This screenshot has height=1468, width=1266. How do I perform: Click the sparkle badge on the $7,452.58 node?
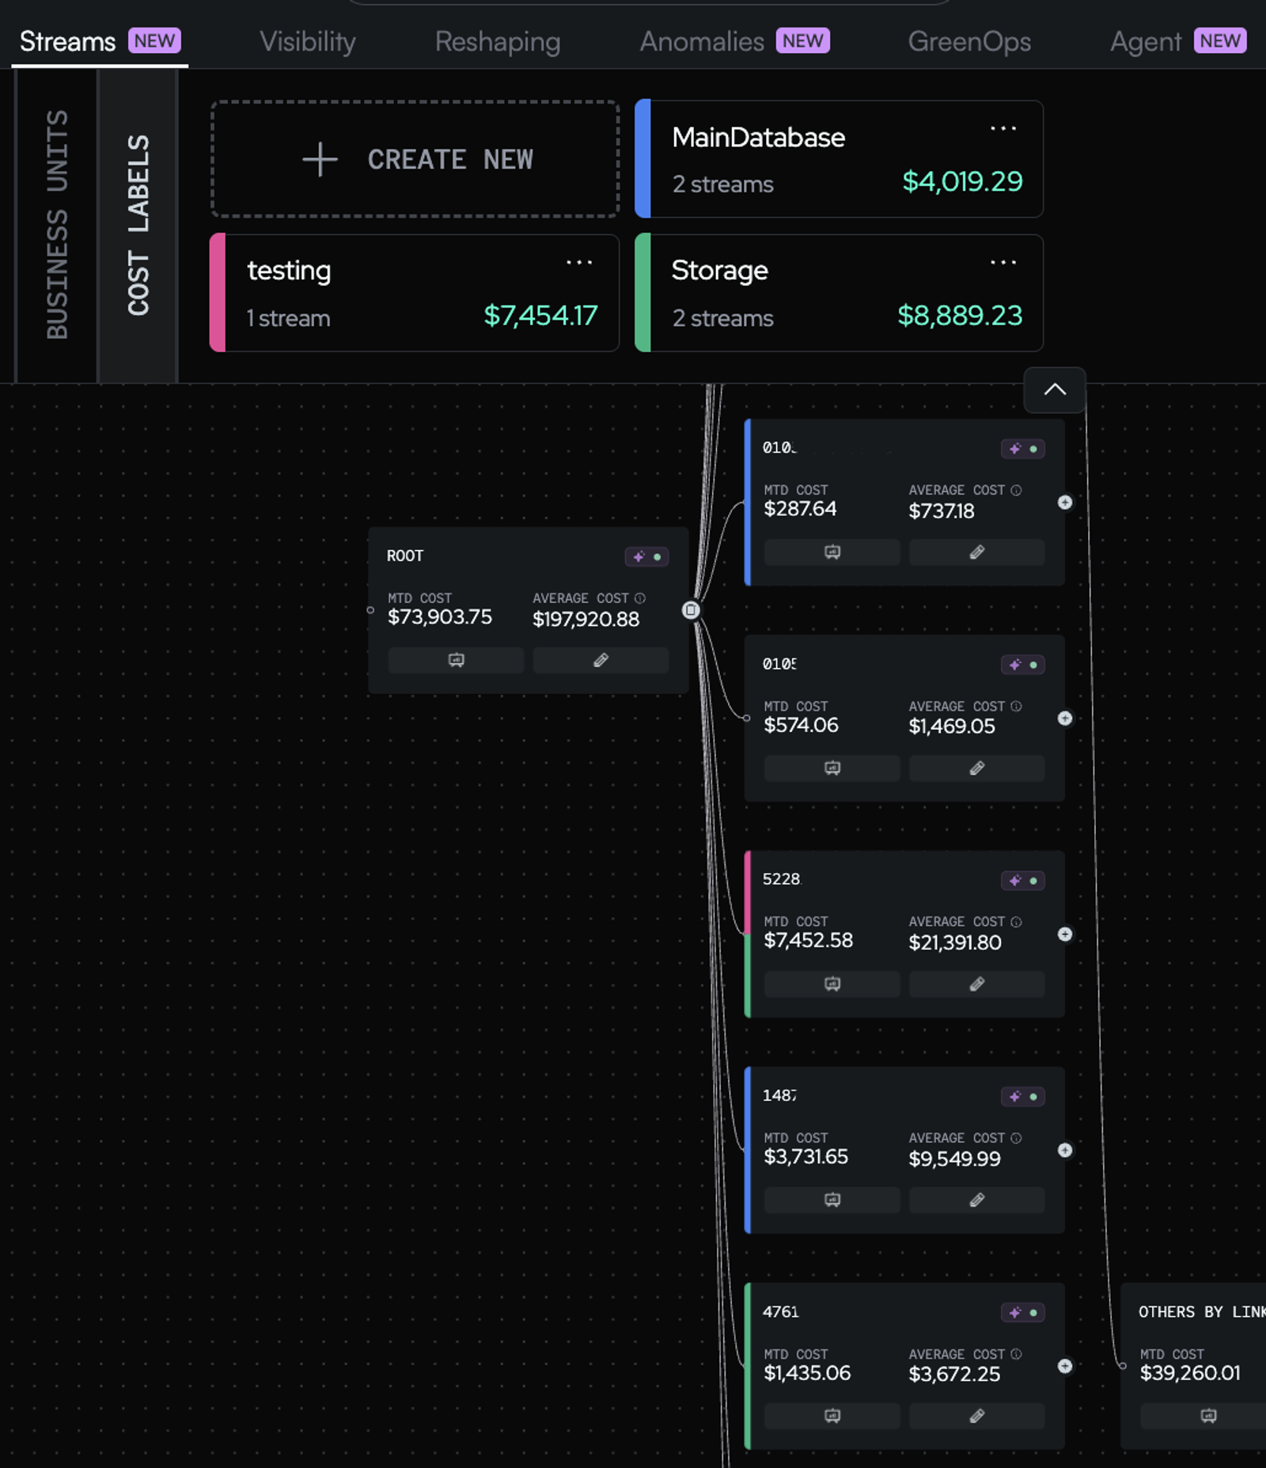(x=1023, y=881)
